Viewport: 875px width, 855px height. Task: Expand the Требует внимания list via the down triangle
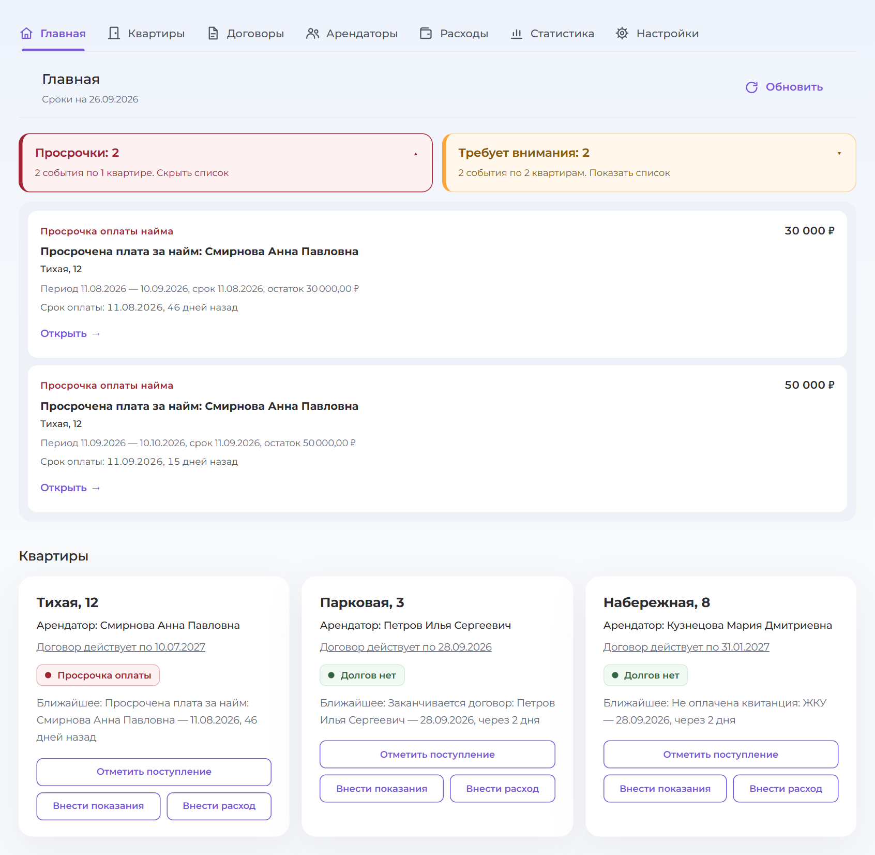pos(839,154)
